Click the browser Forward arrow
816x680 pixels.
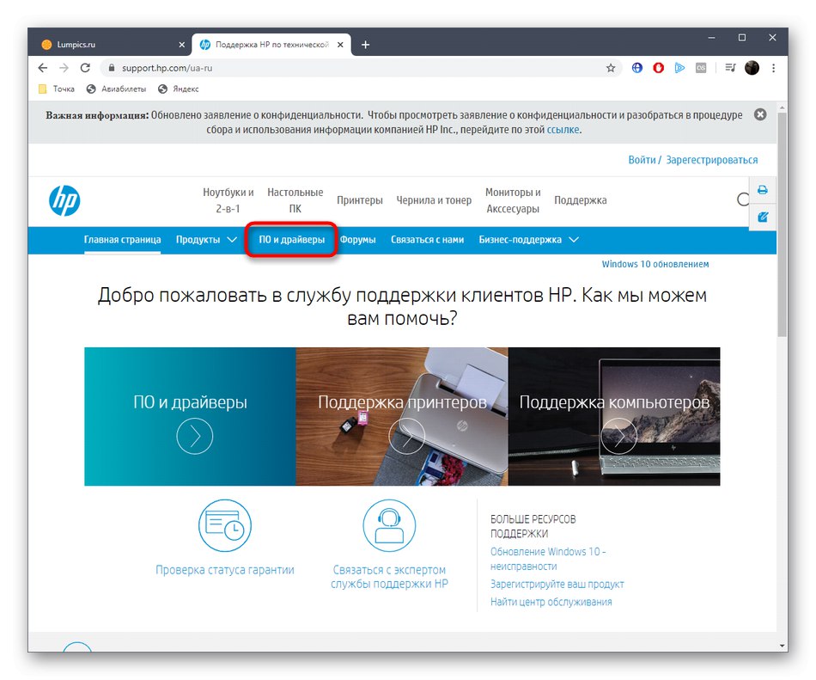64,68
